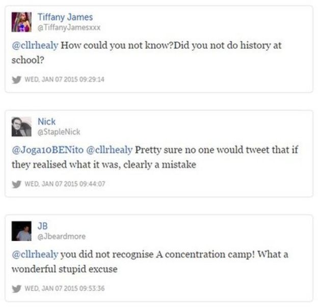Open Nick's display name link
Image resolution: width=318 pixels, height=308 pixels.
(47, 122)
